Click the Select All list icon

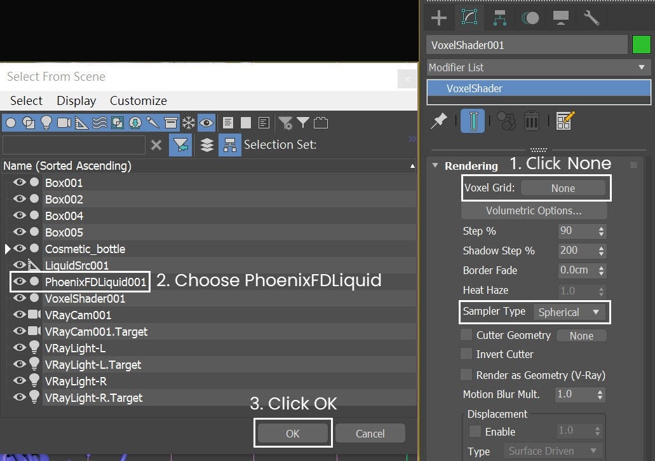coord(227,123)
